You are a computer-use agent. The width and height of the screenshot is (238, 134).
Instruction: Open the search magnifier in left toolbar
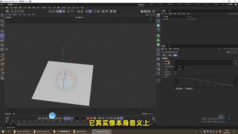[2, 15]
